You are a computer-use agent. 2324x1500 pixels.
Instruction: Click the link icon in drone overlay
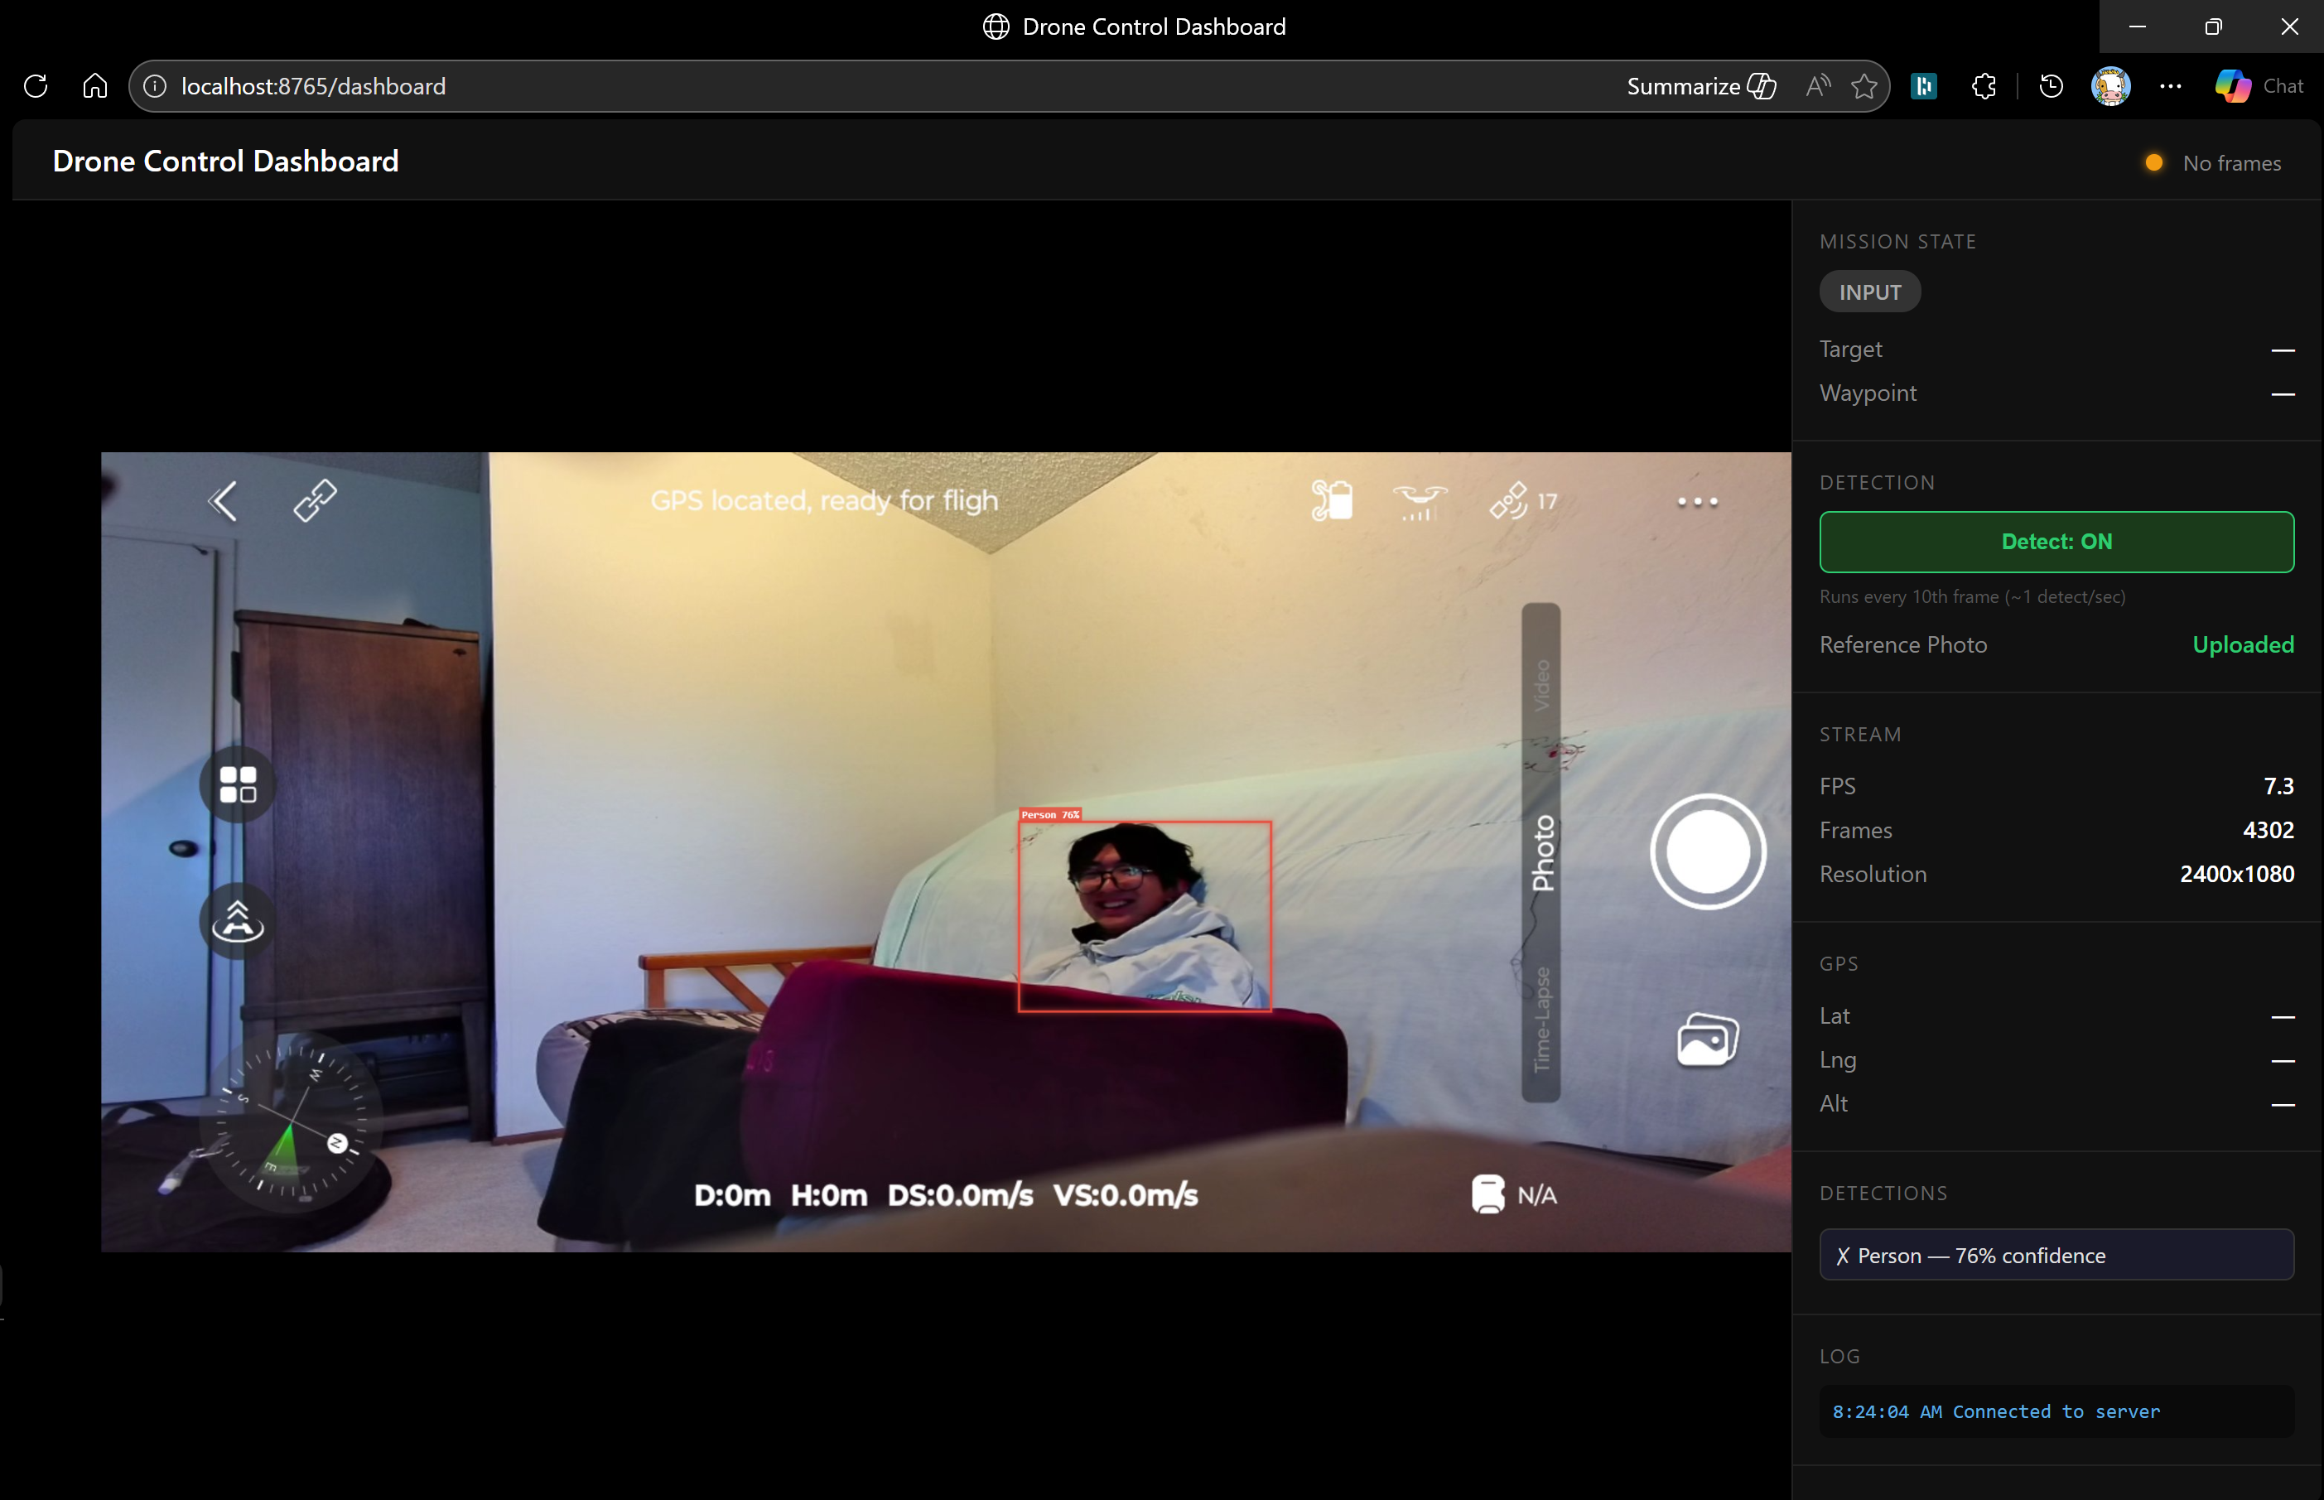coord(315,500)
